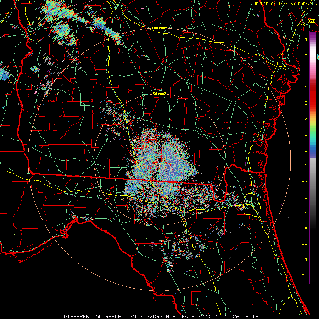Click the '-1' value on the color scale

(304, 166)
